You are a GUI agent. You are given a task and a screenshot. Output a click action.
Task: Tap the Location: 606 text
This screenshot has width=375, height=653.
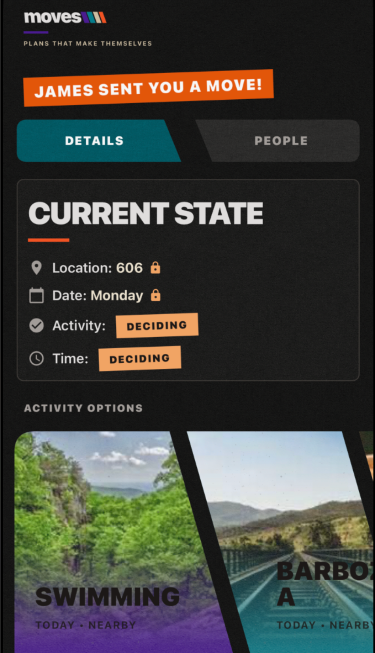pos(97,268)
